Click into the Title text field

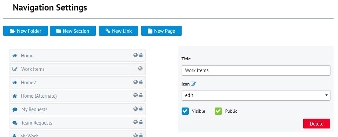pos(256,70)
